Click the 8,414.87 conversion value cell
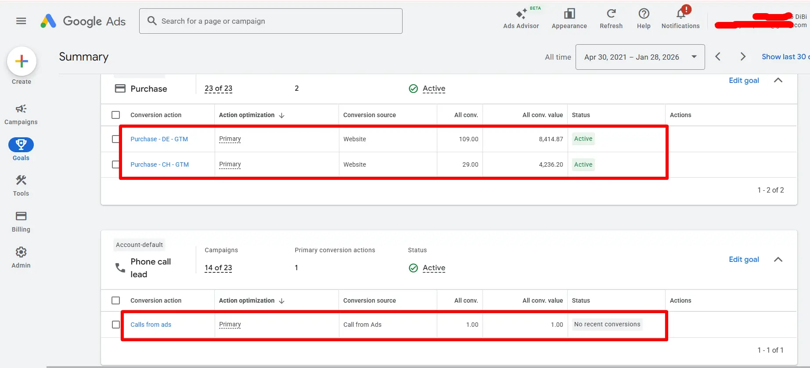The height and width of the screenshot is (368, 810). point(551,139)
